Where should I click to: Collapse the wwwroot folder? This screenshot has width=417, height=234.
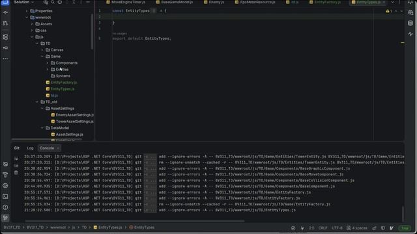[27, 18]
